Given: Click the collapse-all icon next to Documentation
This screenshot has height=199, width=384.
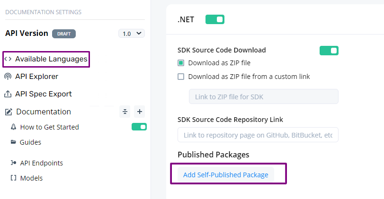Looking at the screenshot, I should pyautogui.click(x=125, y=112).
